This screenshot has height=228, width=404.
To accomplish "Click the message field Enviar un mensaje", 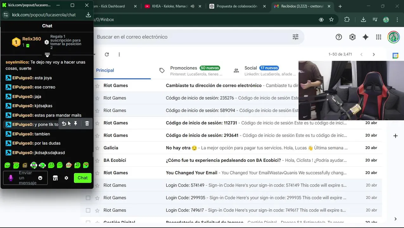I will [25, 178].
